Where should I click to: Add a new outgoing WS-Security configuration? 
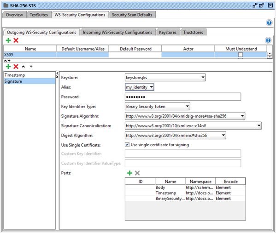(8, 40)
